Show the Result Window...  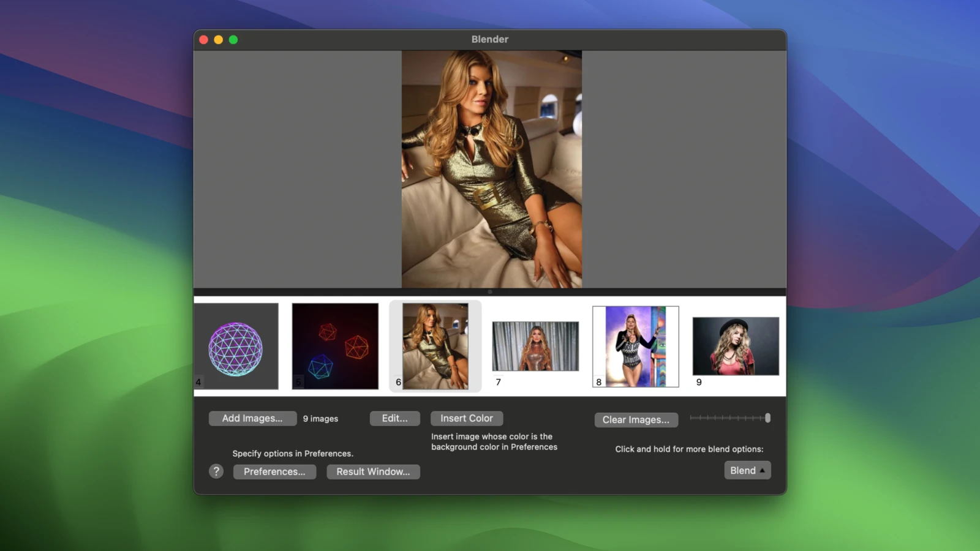point(373,472)
